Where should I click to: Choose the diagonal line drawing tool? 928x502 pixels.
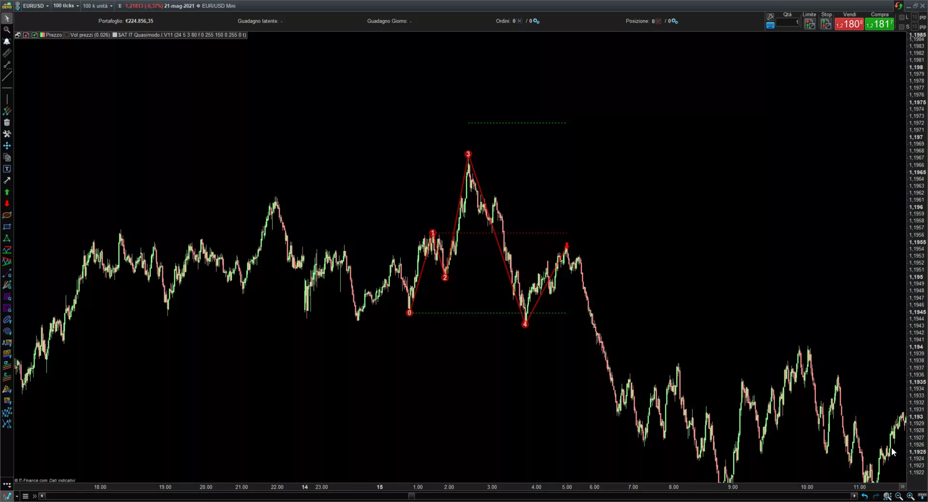pyautogui.click(x=7, y=76)
